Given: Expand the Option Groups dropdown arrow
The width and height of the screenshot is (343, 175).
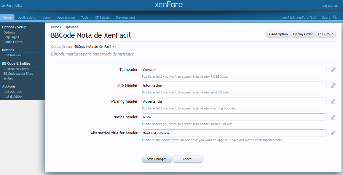Looking at the screenshot, I should [114, 47].
